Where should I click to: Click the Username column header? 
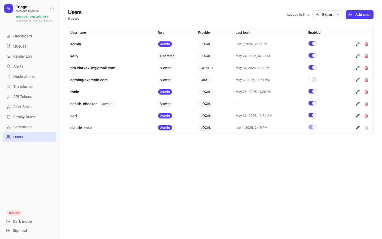[78, 33]
